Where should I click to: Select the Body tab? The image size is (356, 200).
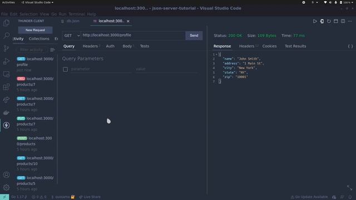click(128, 46)
